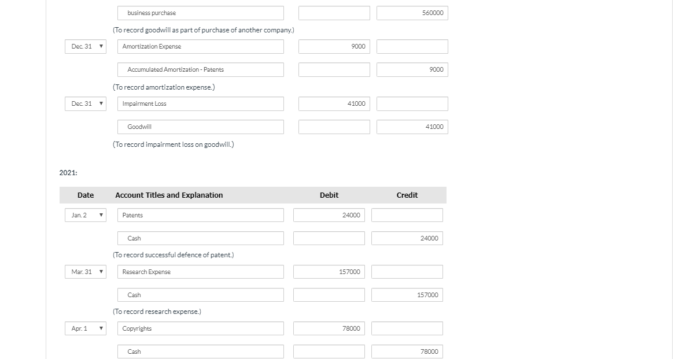Select the Impairment Loss account title field
Viewport: 675px width, 359px height.
click(200, 103)
